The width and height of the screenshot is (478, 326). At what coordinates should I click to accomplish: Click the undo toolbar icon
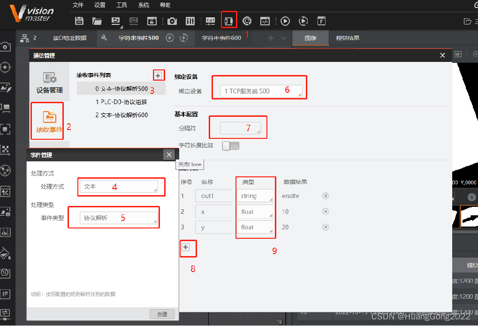115,21
